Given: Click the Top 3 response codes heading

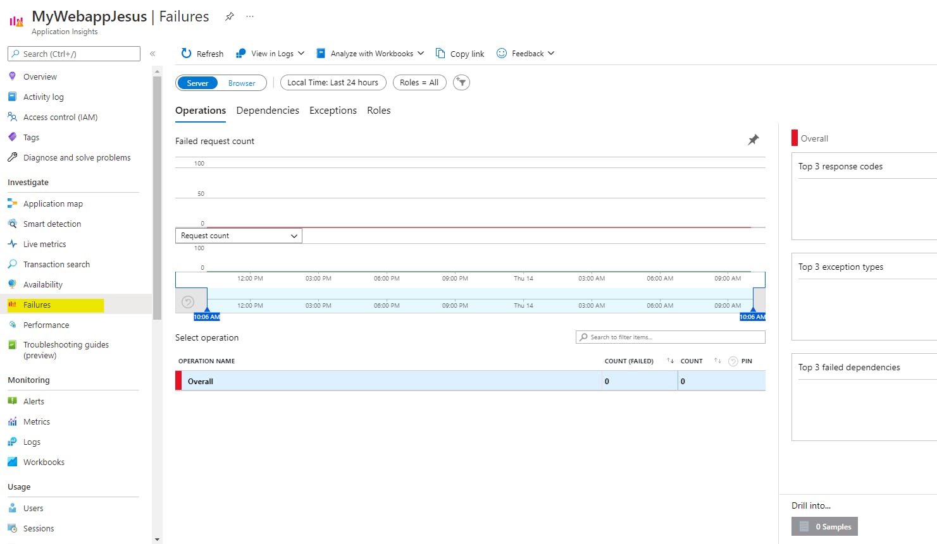Looking at the screenshot, I should 840,166.
